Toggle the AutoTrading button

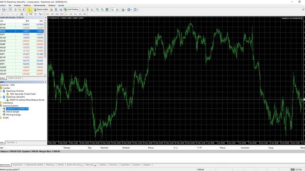pos(71,9)
